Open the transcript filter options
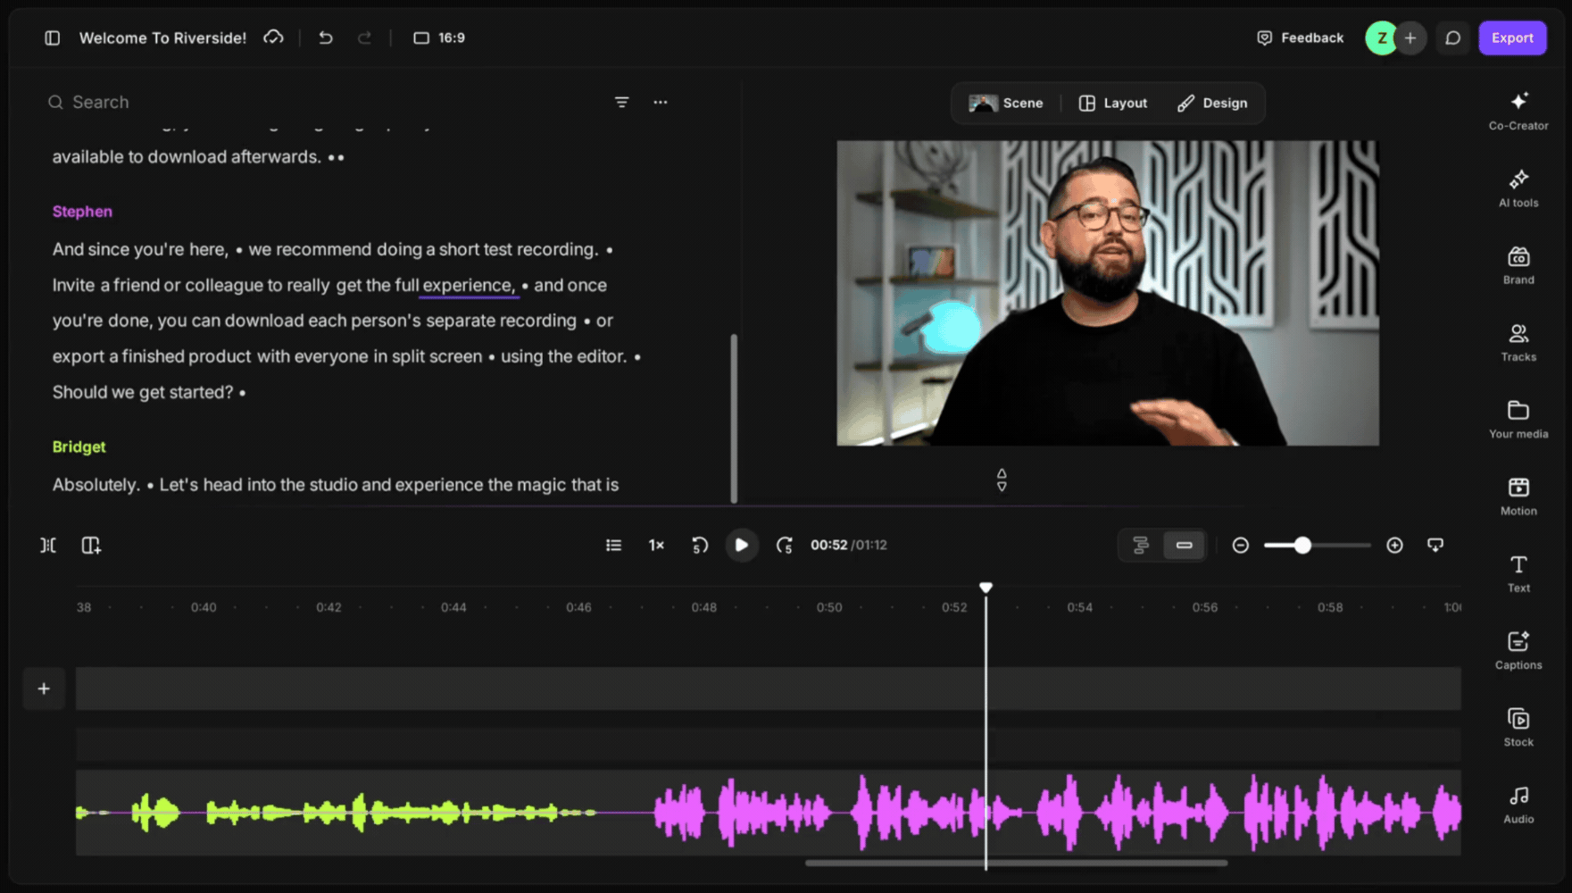This screenshot has height=893, width=1572. tap(622, 102)
